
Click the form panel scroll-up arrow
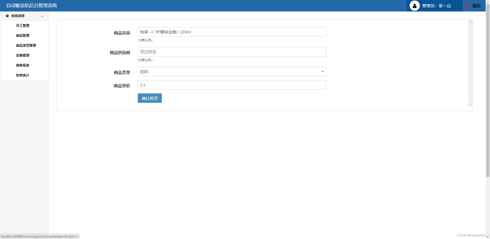pyautogui.click(x=470, y=22)
